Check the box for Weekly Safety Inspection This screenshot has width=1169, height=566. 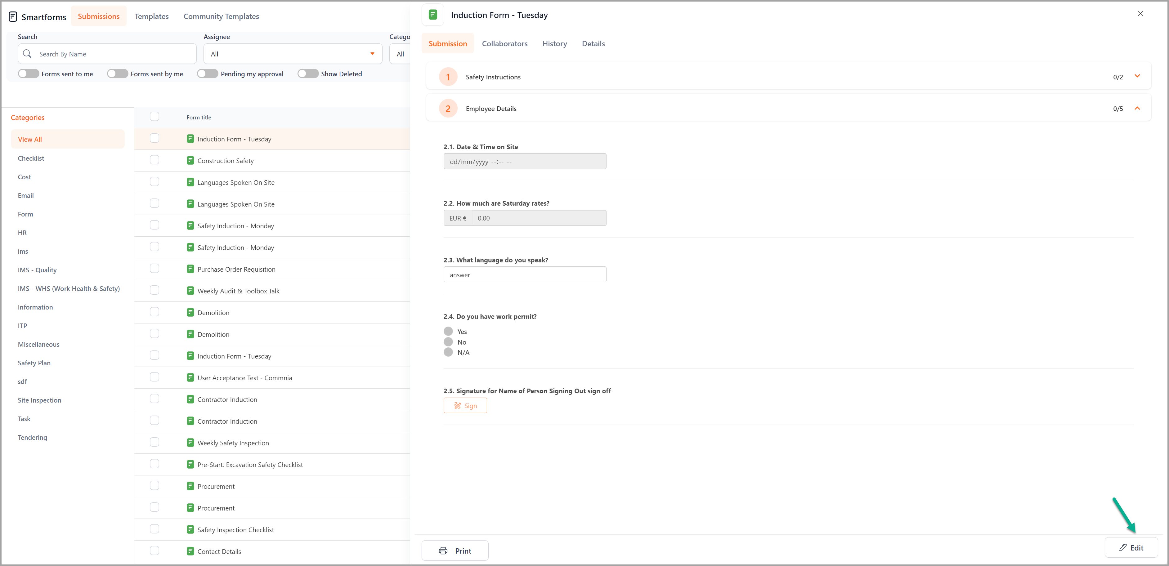tap(154, 442)
